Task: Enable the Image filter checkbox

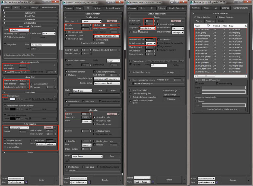Action: pos(5,44)
